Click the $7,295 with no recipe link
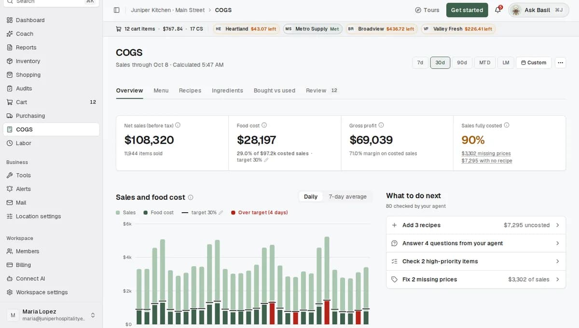 pos(487,161)
